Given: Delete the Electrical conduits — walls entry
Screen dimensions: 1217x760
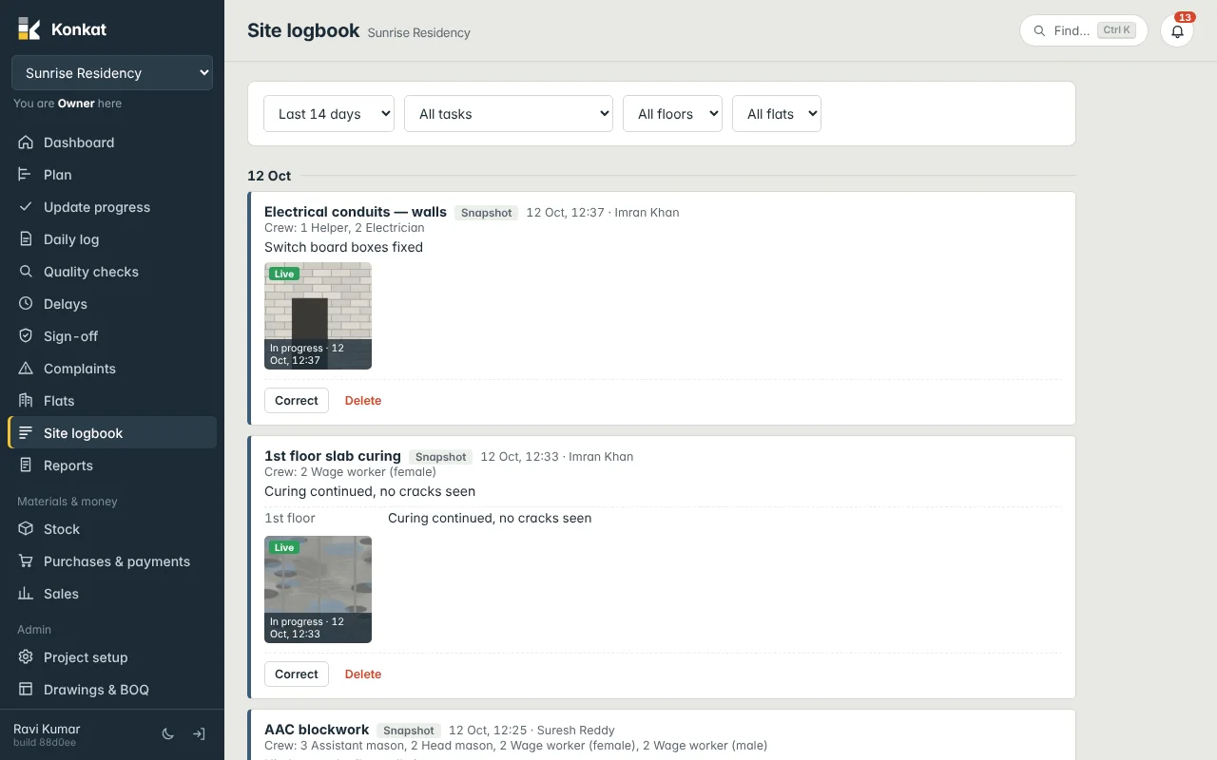Looking at the screenshot, I should [363, 401].
